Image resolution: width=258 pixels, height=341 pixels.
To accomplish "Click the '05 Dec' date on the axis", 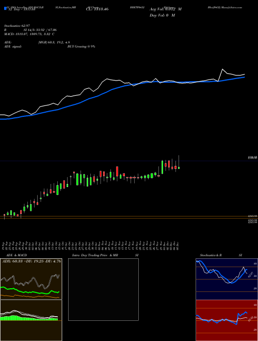I will (x=178, y=245).
